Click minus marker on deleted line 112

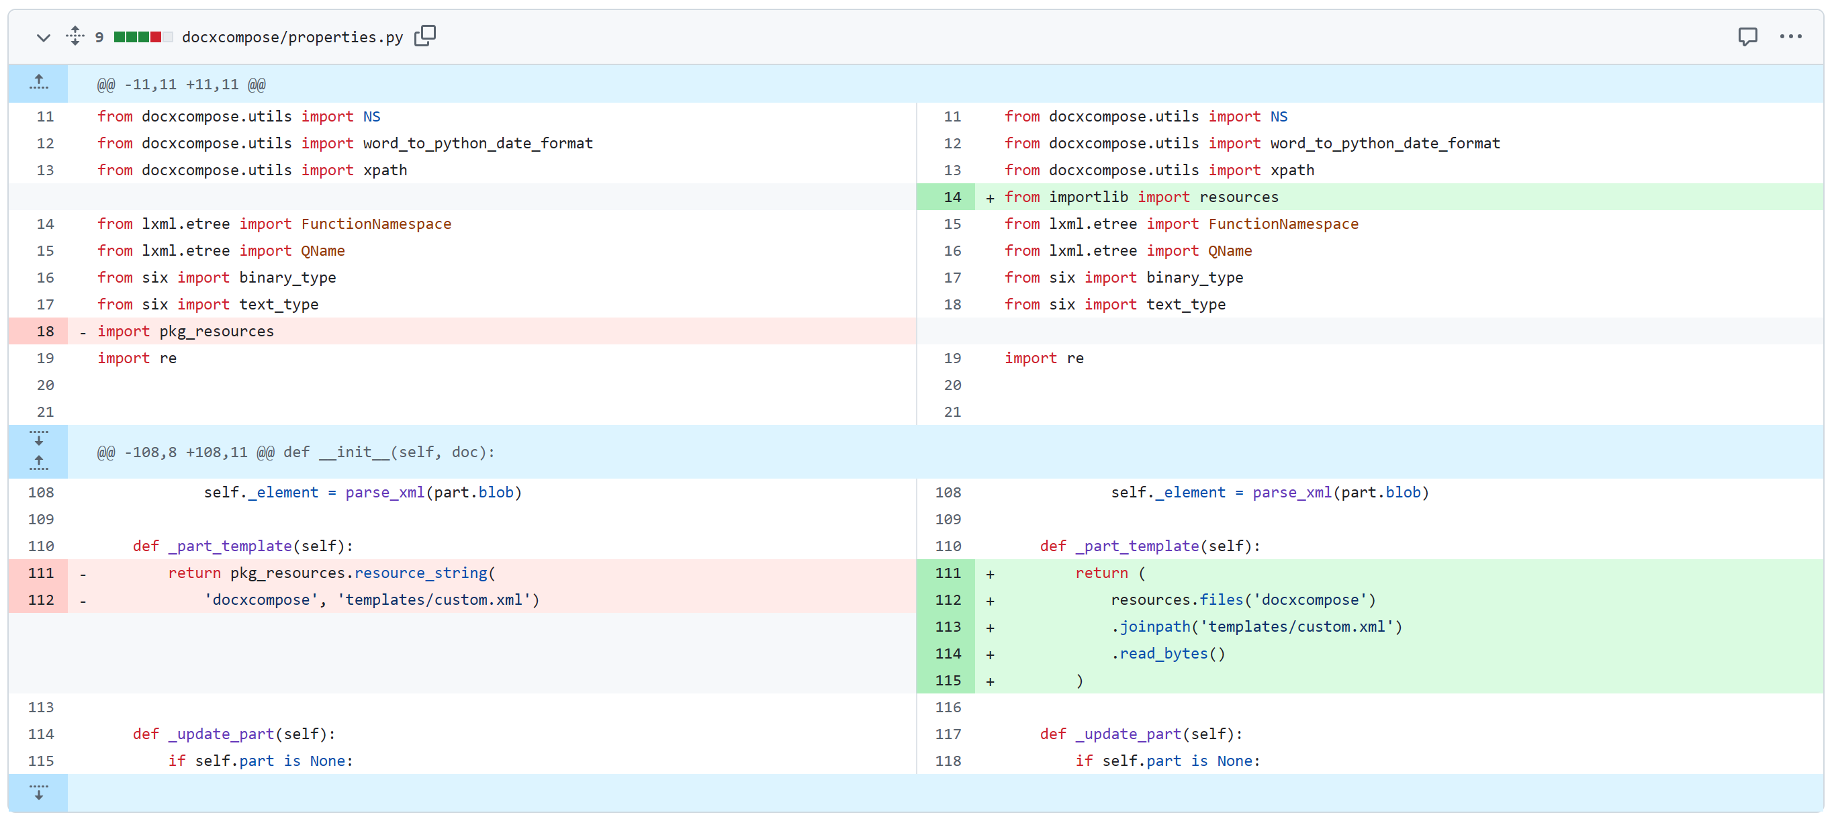tap(83, 601)
